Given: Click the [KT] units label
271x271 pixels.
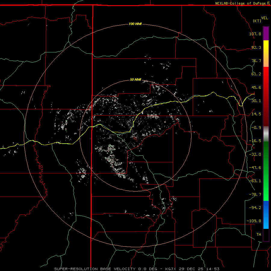Looking at the screenshot, I should point(257,21).
